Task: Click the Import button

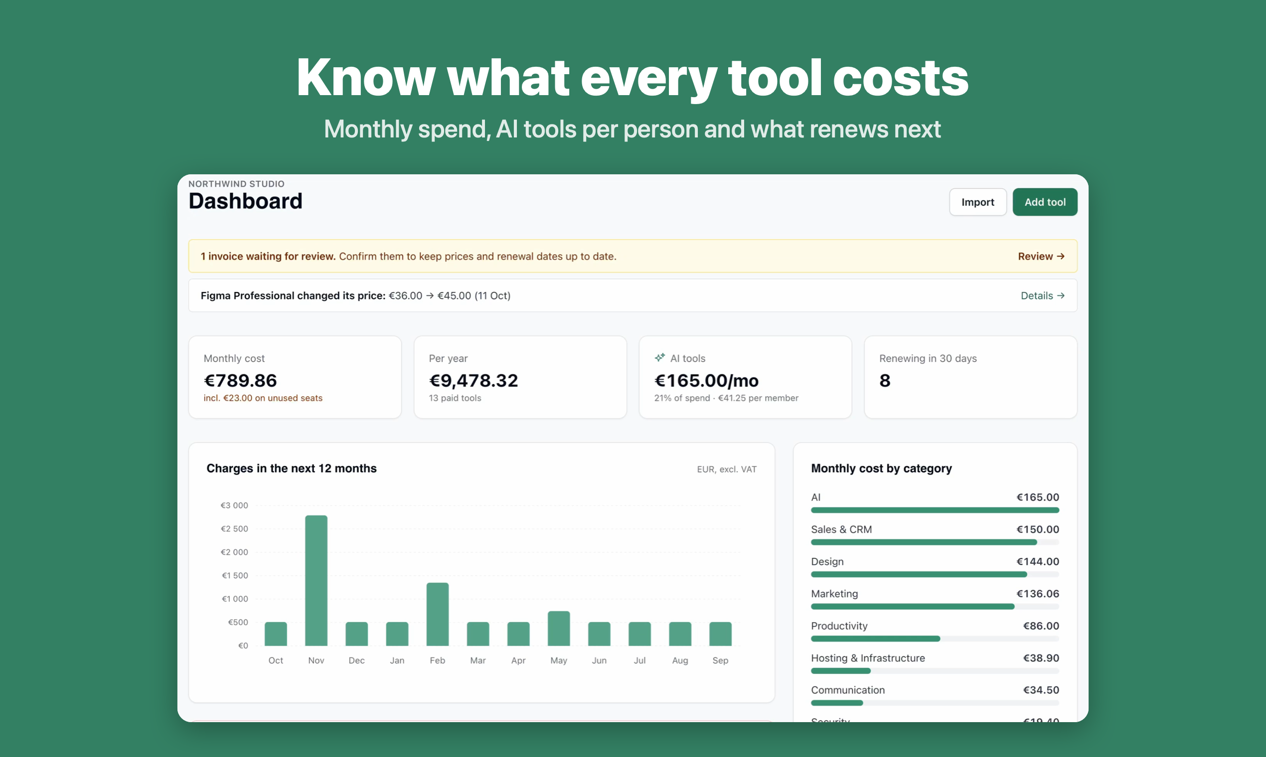Action: click(977, 202)
